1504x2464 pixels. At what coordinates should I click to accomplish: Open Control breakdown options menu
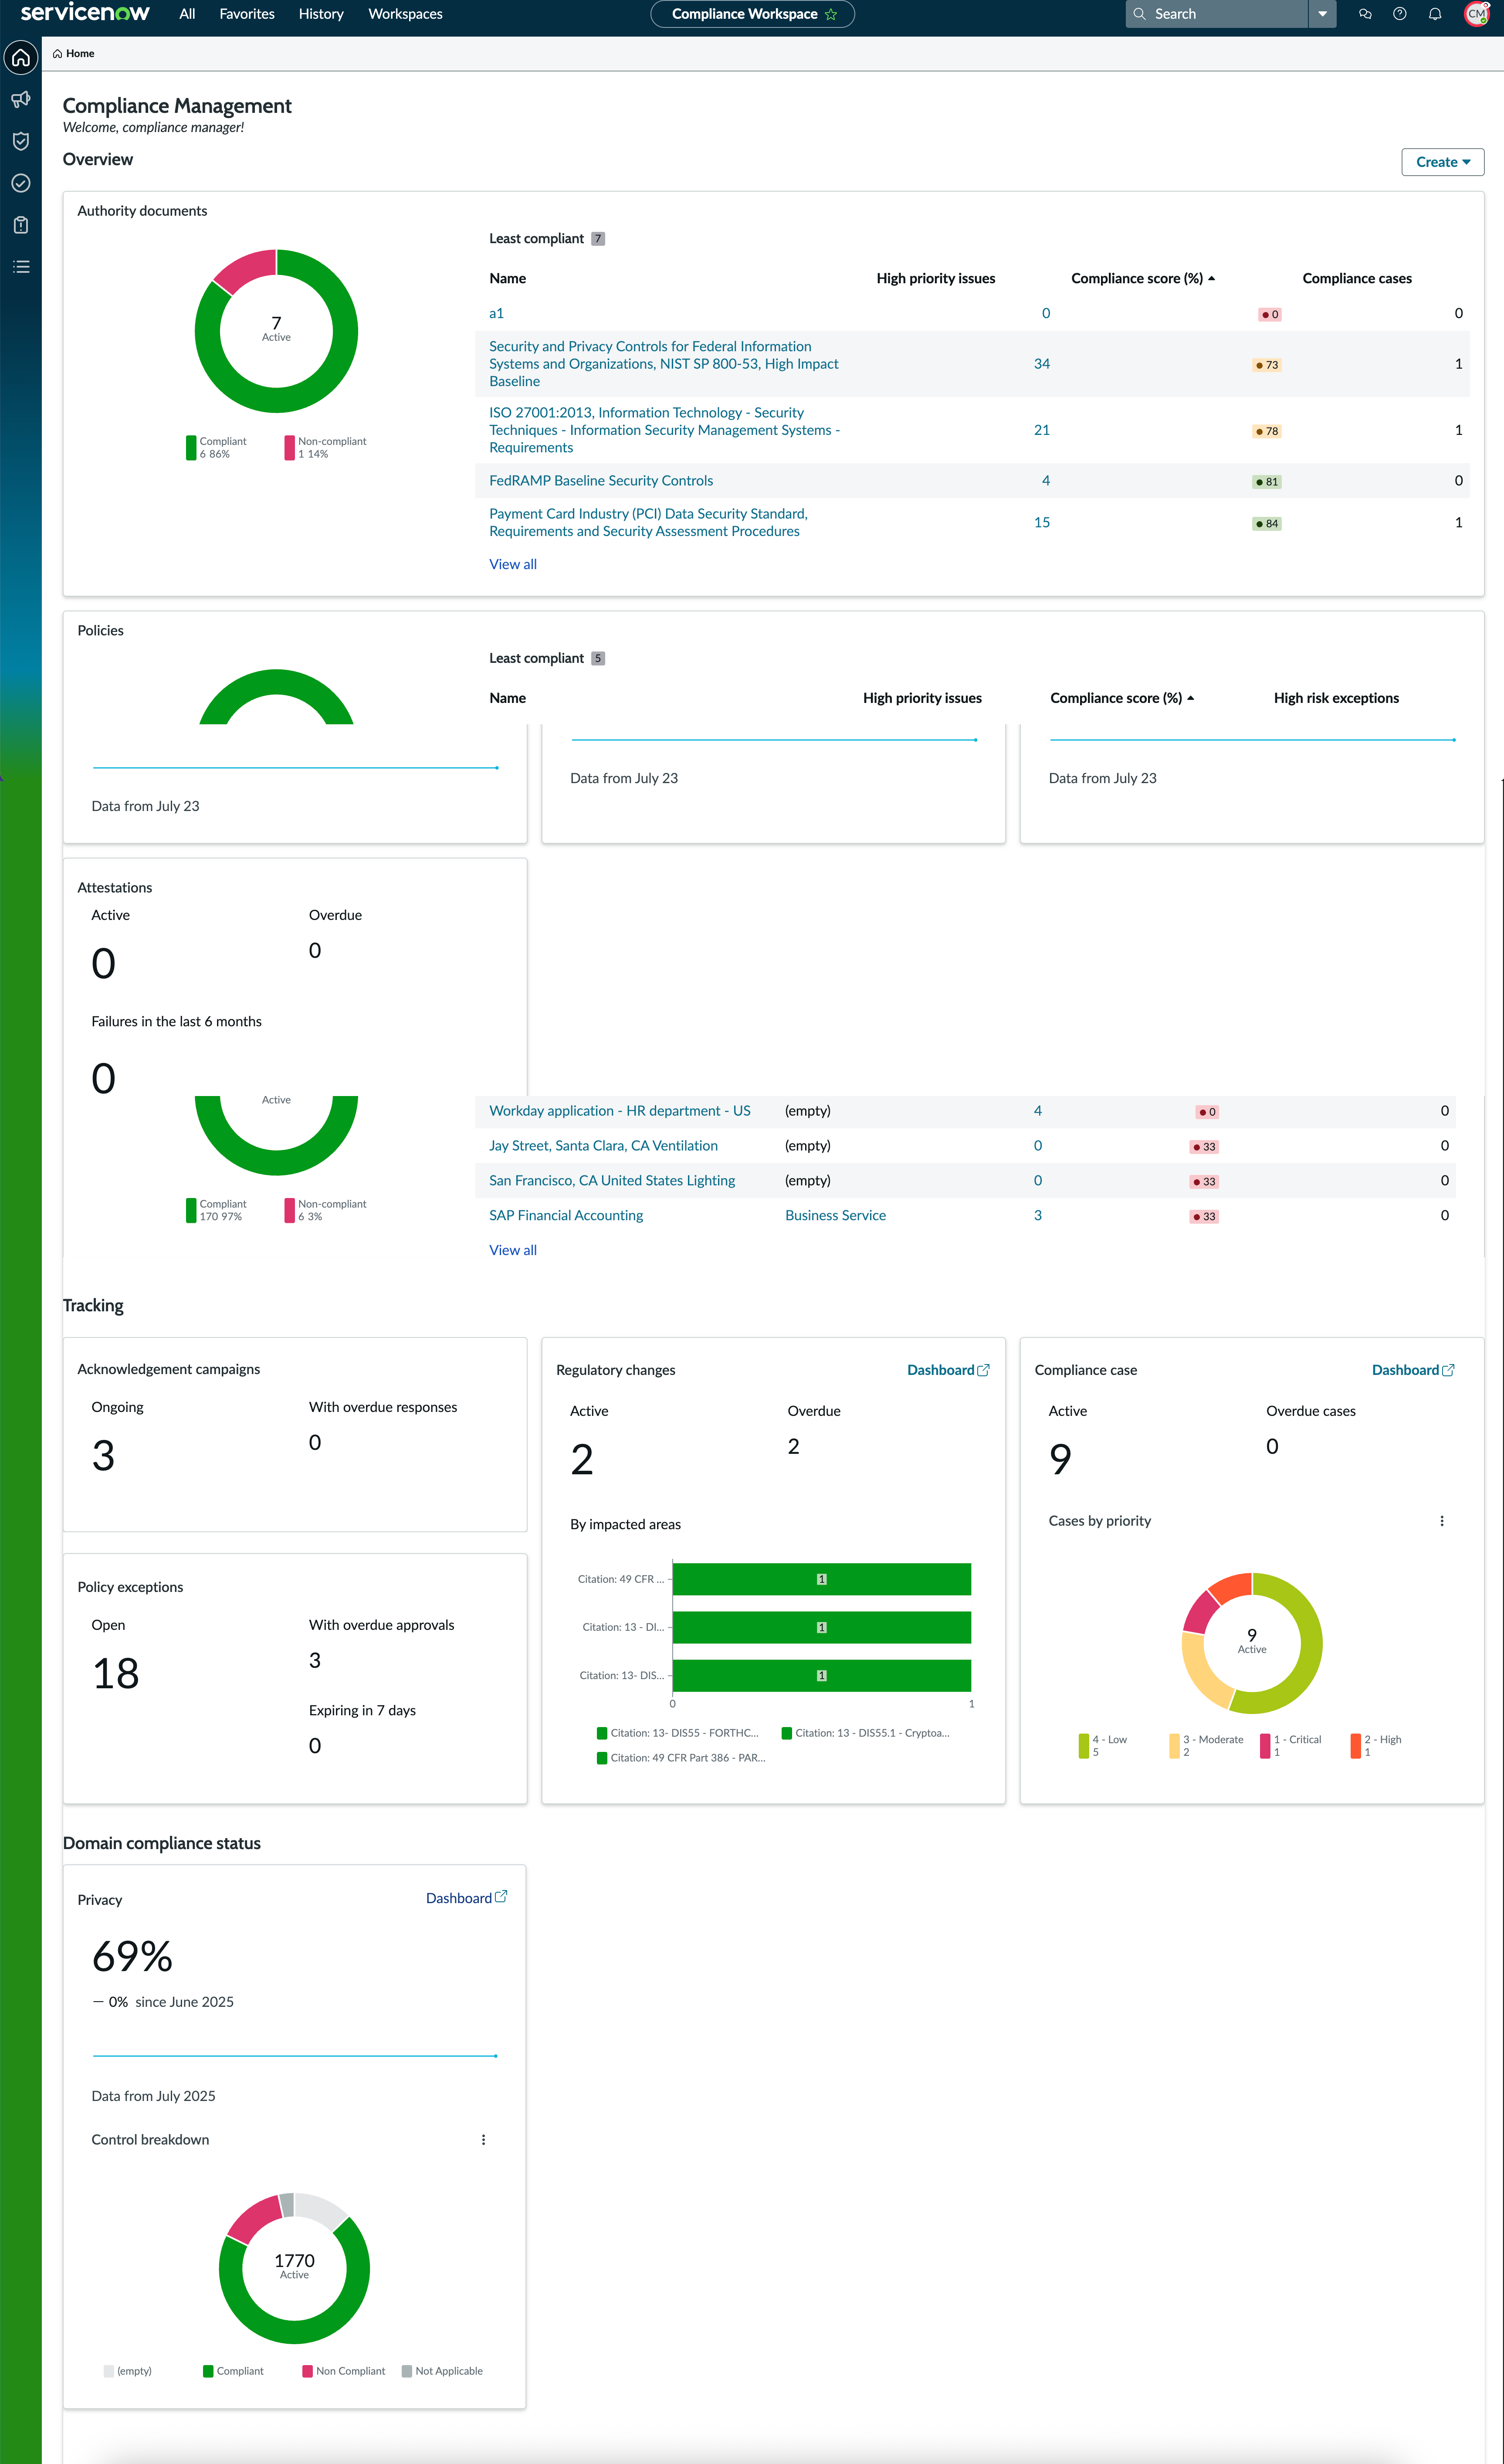[x=484, y=2140]
